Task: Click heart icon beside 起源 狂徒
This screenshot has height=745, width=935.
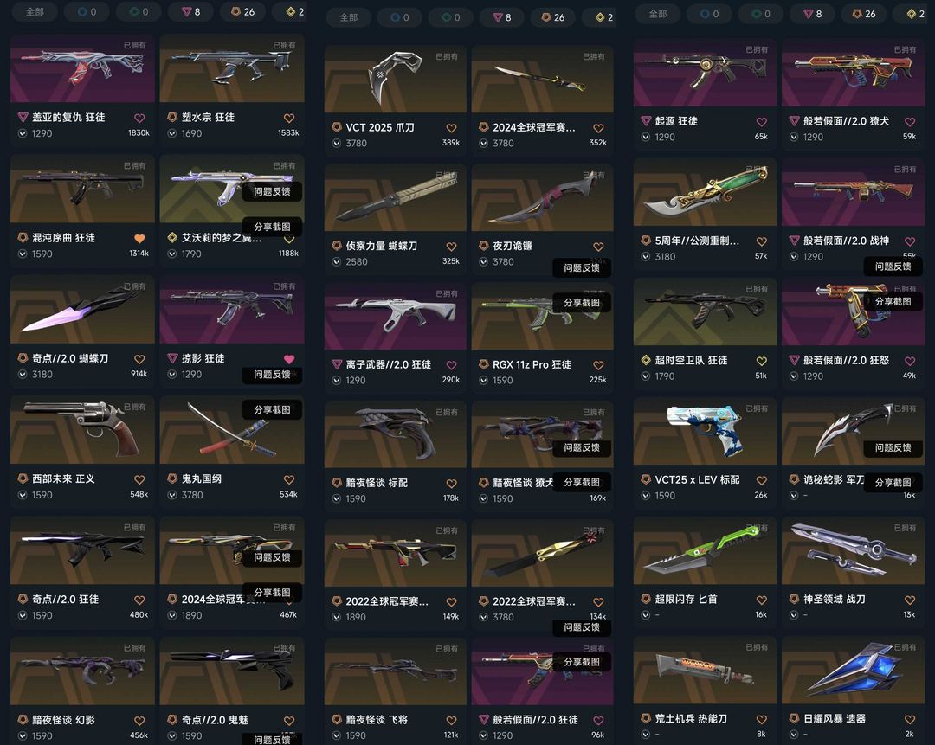Action: pos(762,122)
